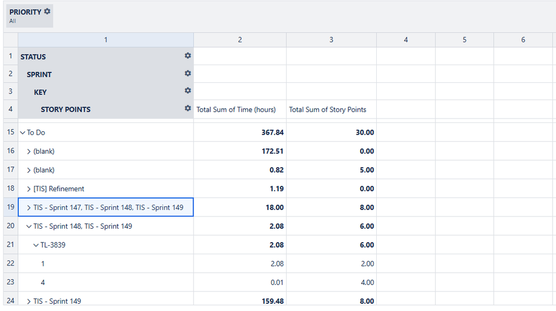The image size is (556, 311).
Task: Select column header 2
Action: pyautogui.click(x=240, y=40)
